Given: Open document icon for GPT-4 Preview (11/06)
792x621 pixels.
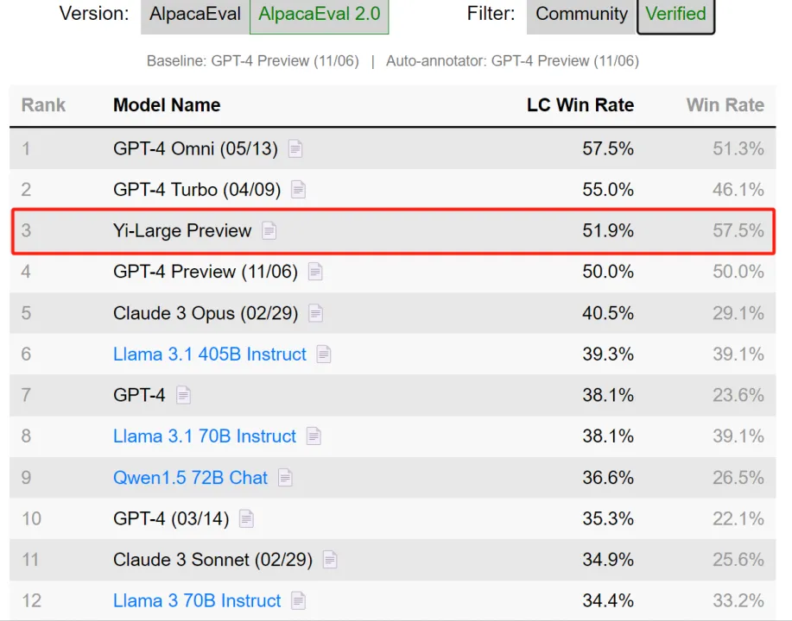Looking at the screenshot, I should 315,272.
